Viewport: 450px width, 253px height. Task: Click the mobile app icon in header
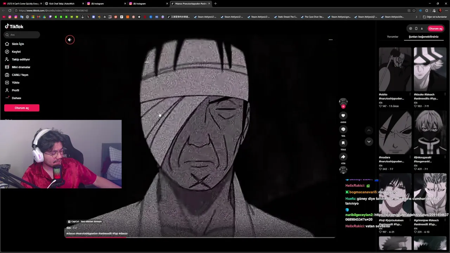416,28
